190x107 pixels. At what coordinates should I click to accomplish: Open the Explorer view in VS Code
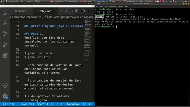pos(5,12)
